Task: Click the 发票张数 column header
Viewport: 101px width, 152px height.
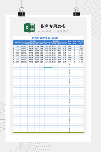Action: [74, 43]
